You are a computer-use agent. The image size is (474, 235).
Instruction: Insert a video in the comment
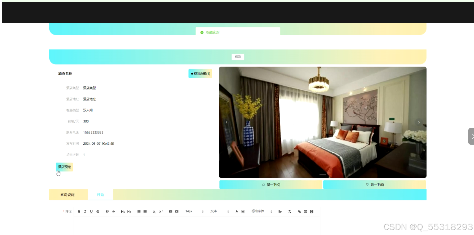[x=312, y=211]
